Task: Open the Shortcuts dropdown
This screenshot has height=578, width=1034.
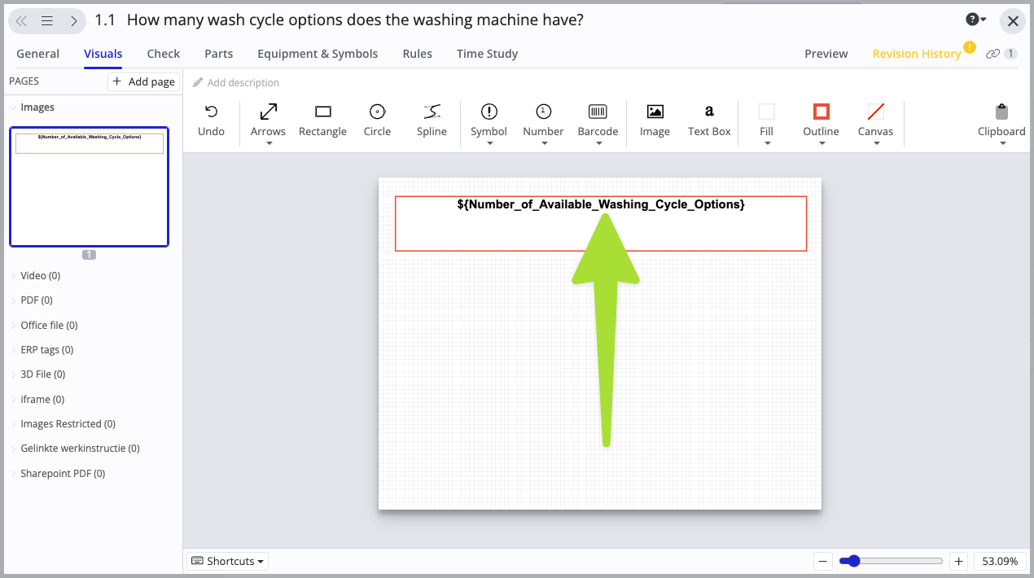Action: coord(226,561)
